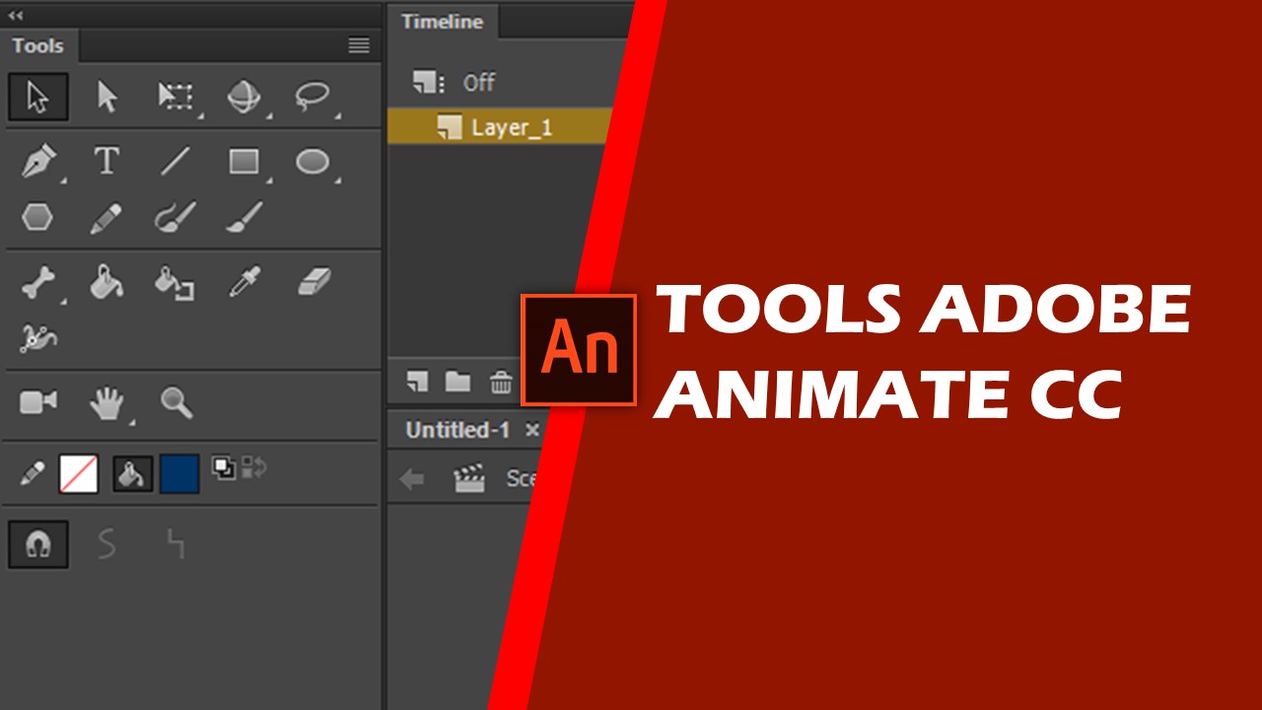The height and width of the screenshot is (710, 1262).
Task: Select the Pen tool
Action: (37, 161)
